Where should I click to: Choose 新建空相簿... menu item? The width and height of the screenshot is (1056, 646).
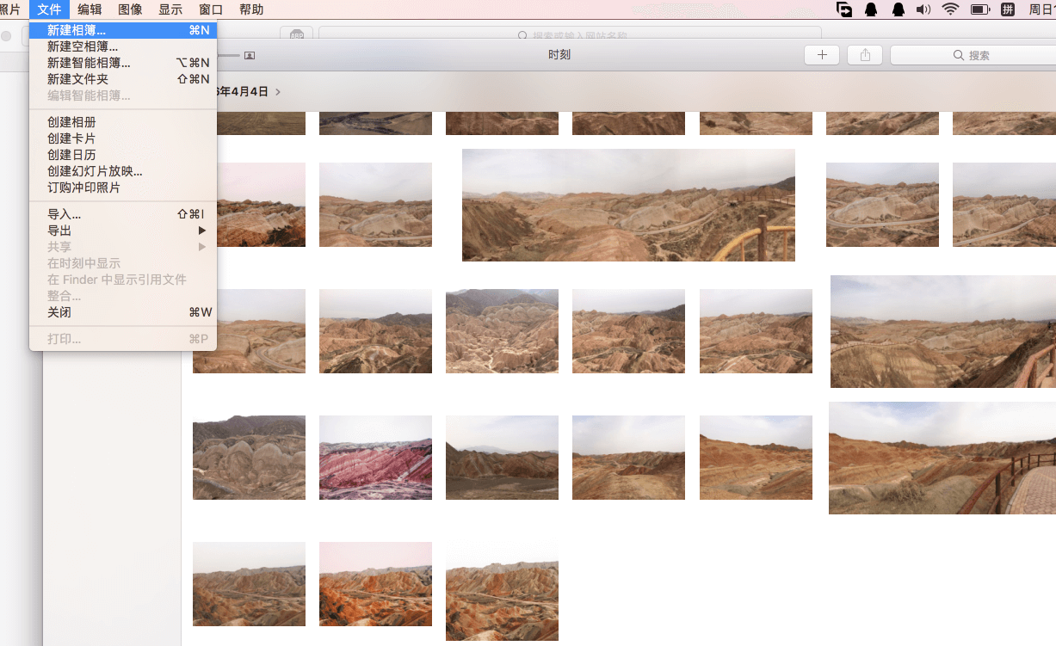(123, 46)
